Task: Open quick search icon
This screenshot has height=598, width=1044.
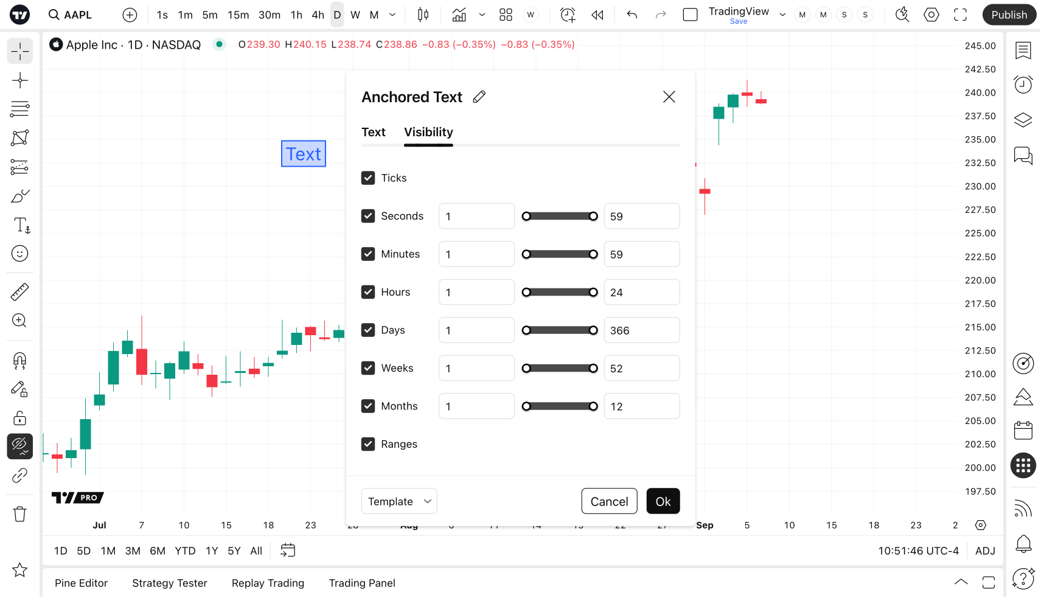Action: pyautogui.click(x=902, y=15)
